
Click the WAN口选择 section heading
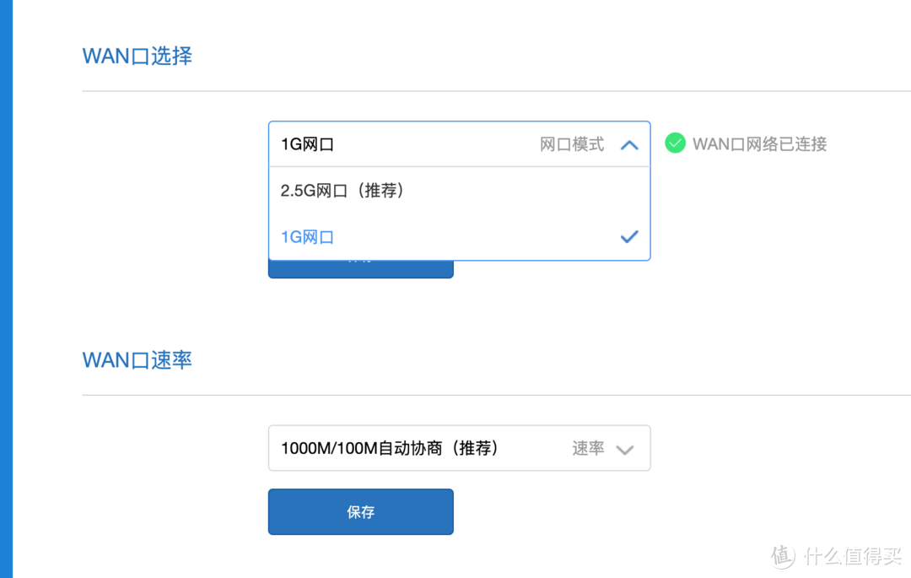137,55
